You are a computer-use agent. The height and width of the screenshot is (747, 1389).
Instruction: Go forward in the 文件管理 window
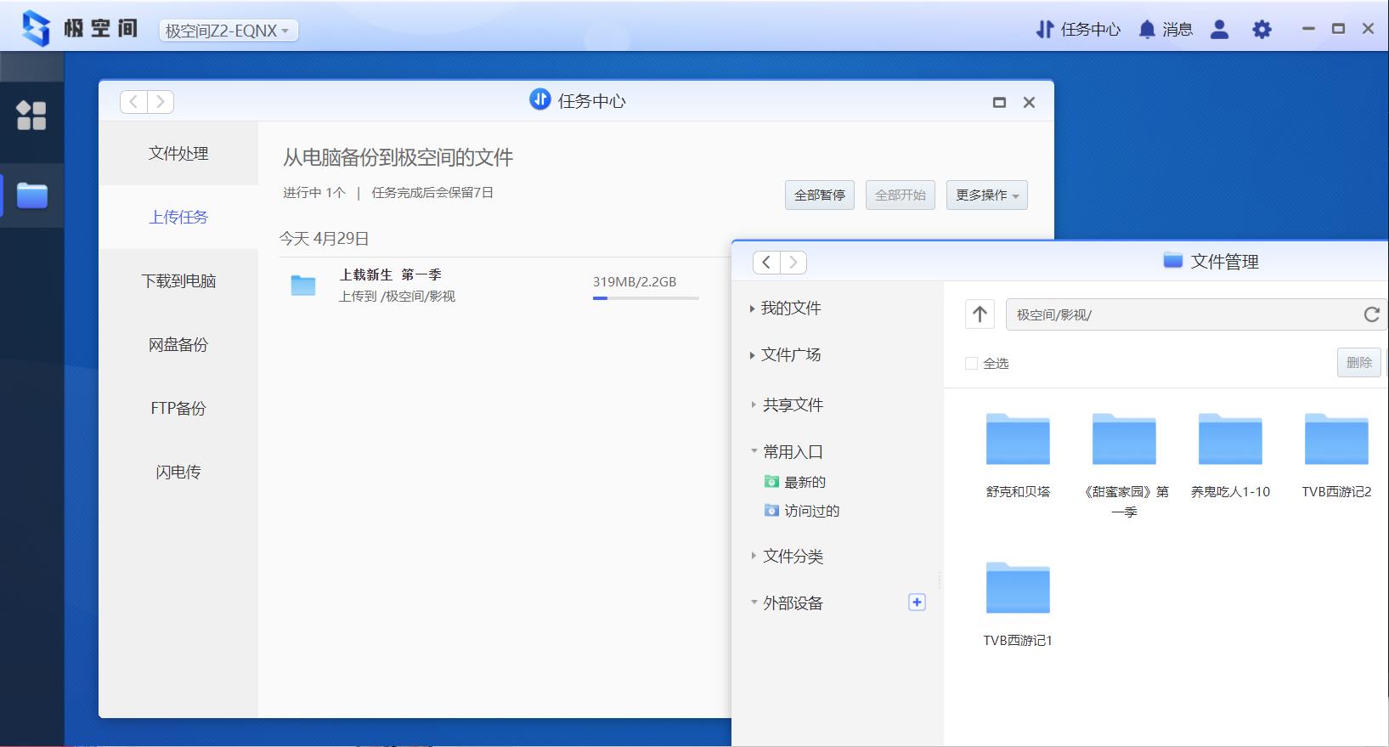[793, 262]
